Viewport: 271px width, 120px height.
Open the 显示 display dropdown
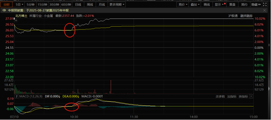tap(220, 5)
